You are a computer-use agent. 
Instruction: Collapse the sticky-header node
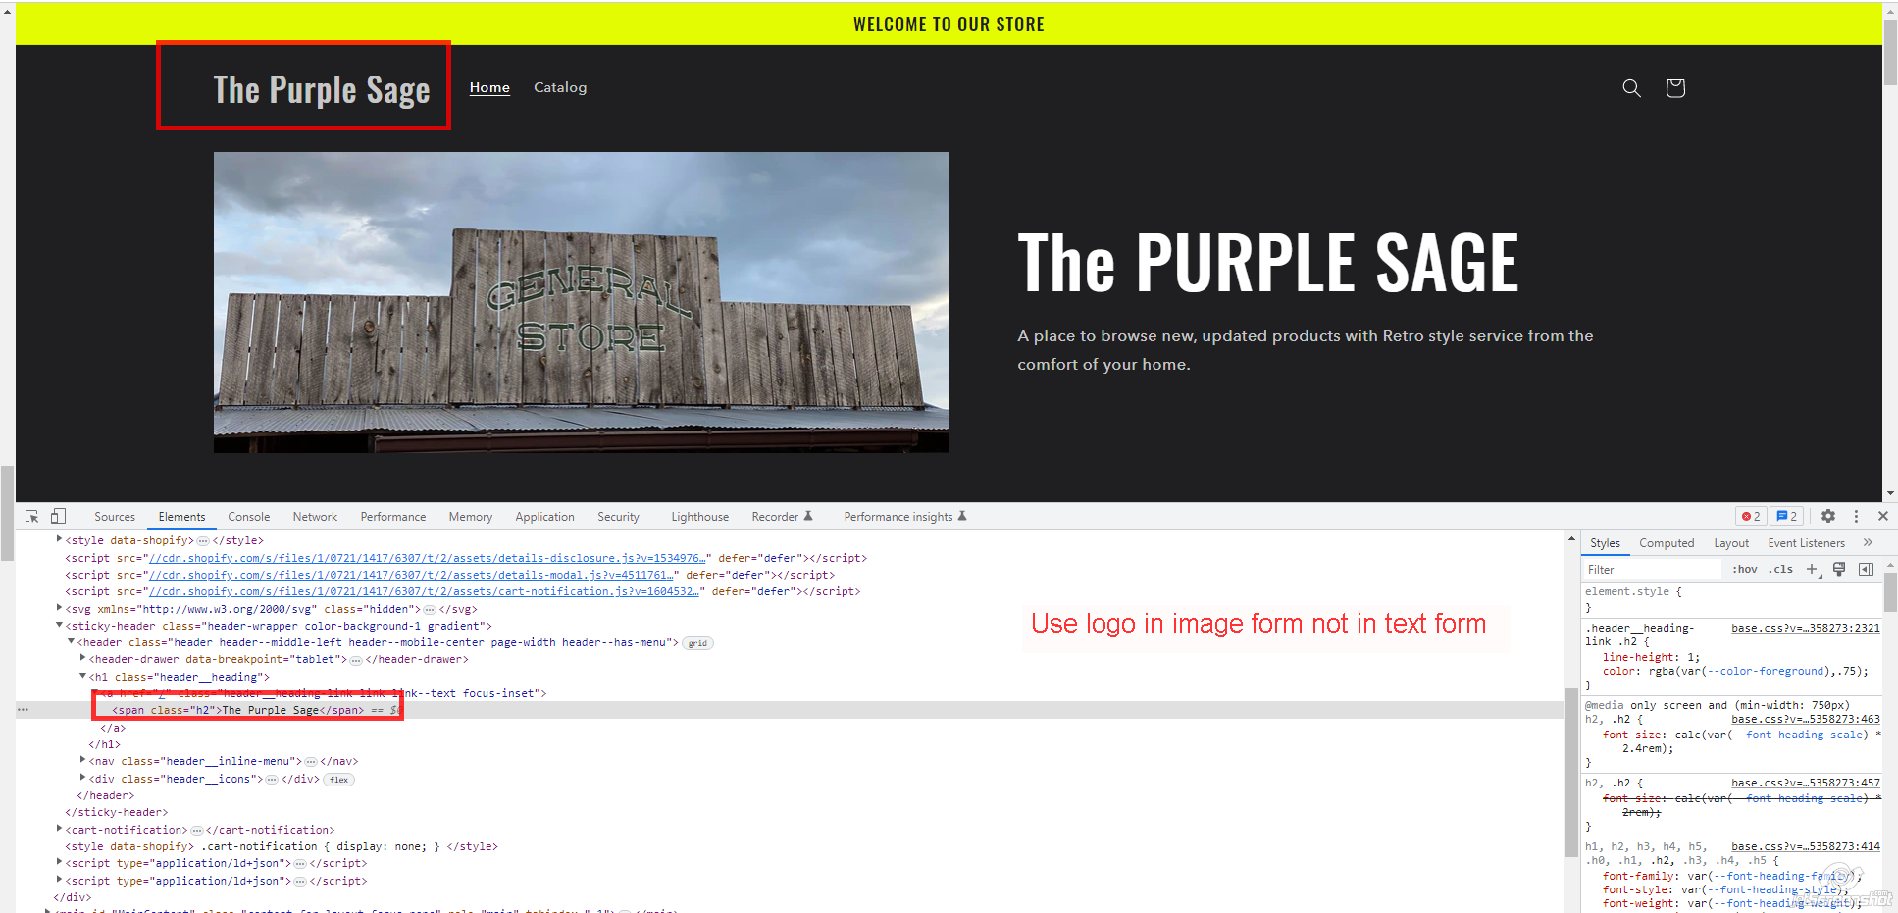click(x=59, y=625)
